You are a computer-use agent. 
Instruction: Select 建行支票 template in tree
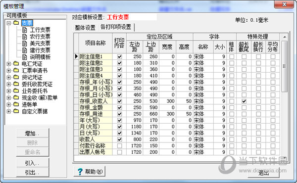click(40, 50)
